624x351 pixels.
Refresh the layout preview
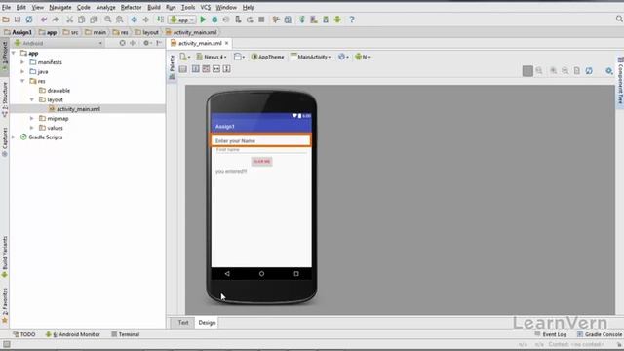coord(589,71)
